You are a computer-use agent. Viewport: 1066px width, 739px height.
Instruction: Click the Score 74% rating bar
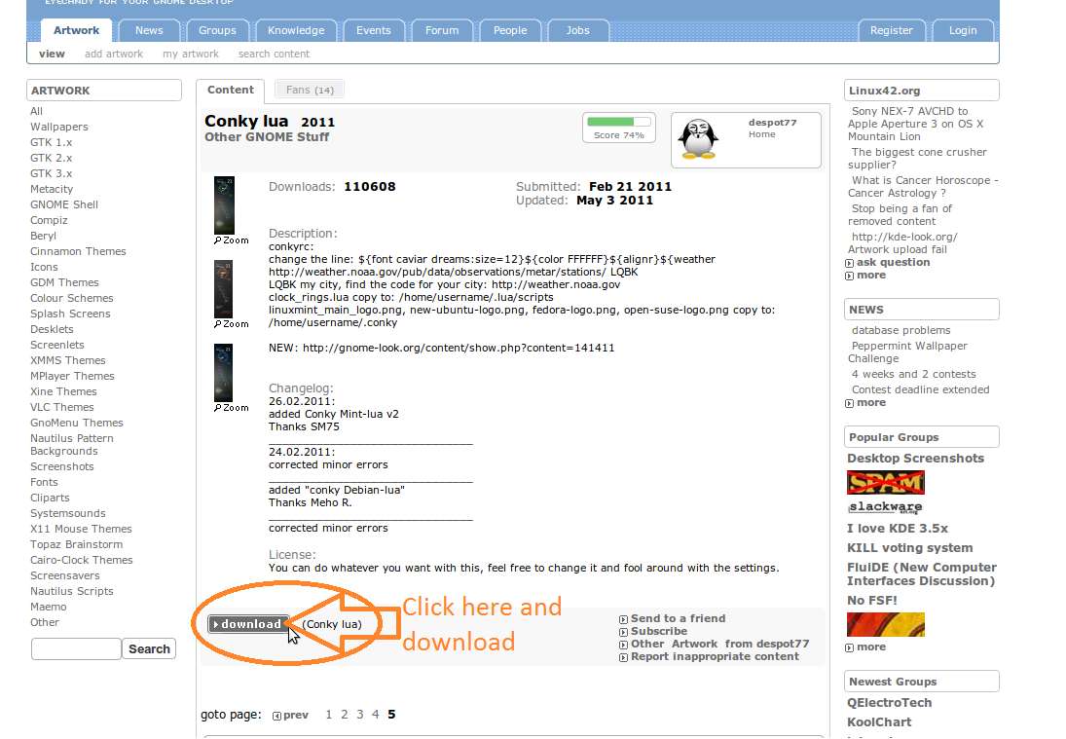618,128
